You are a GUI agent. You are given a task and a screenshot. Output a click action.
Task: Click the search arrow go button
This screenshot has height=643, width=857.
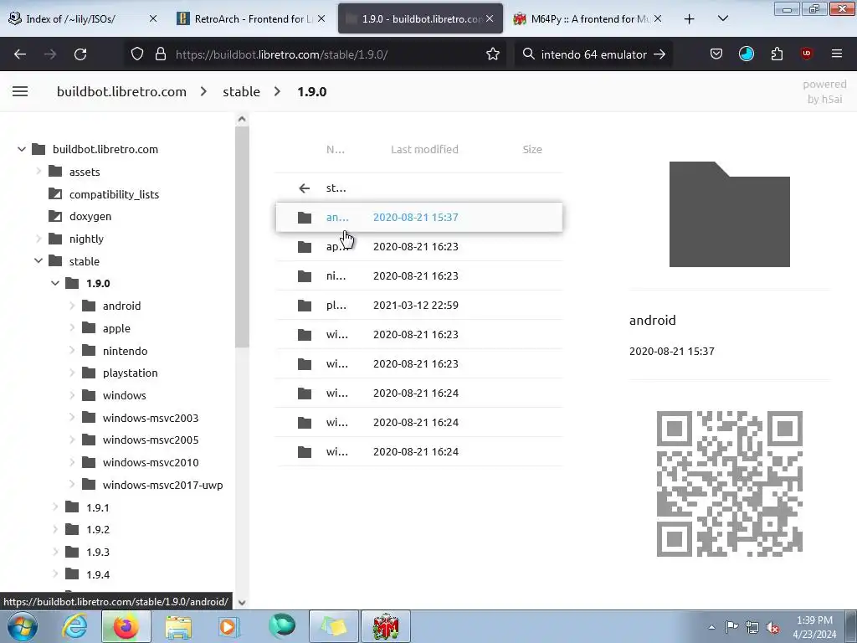[659, 54]
